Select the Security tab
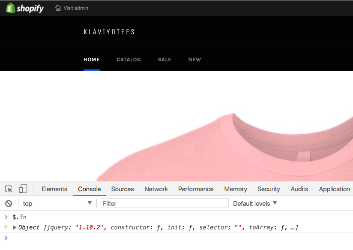 tap(269, 189)
